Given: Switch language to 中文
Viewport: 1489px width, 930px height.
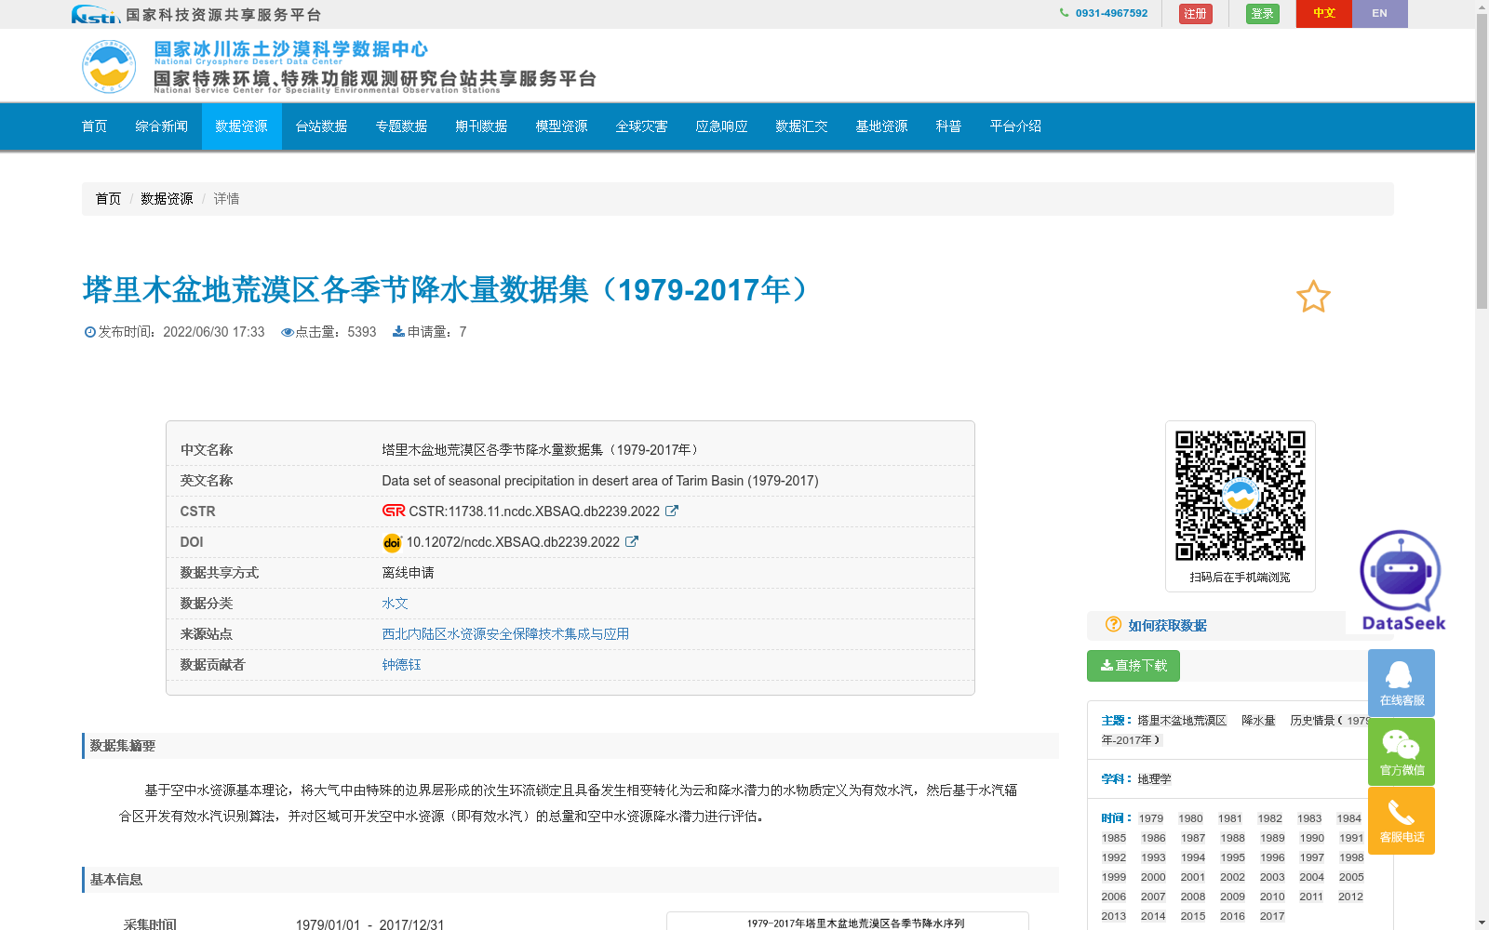Looking at the screenshot, I should [x=1324, y=13].
